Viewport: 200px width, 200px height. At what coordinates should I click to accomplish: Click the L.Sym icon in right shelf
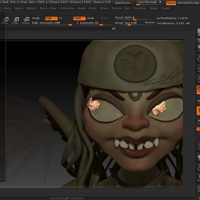pos(198,122)
